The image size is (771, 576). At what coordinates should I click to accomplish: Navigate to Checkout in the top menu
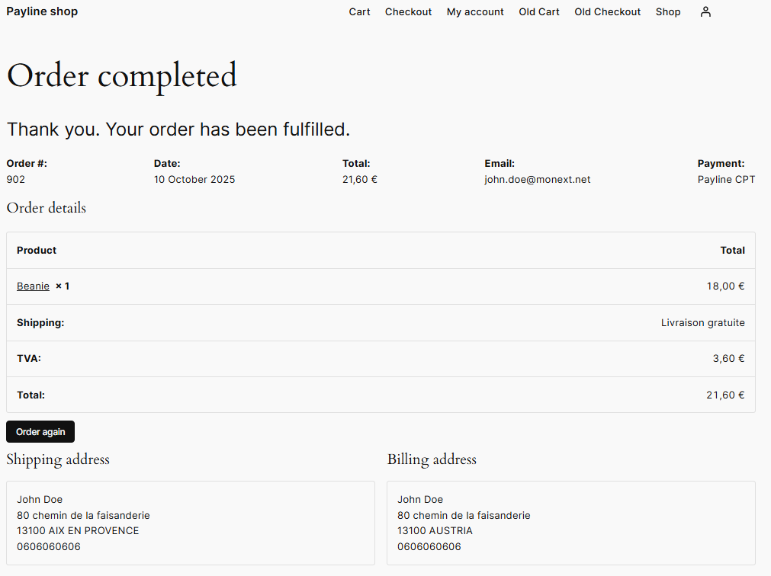(408, 11)
